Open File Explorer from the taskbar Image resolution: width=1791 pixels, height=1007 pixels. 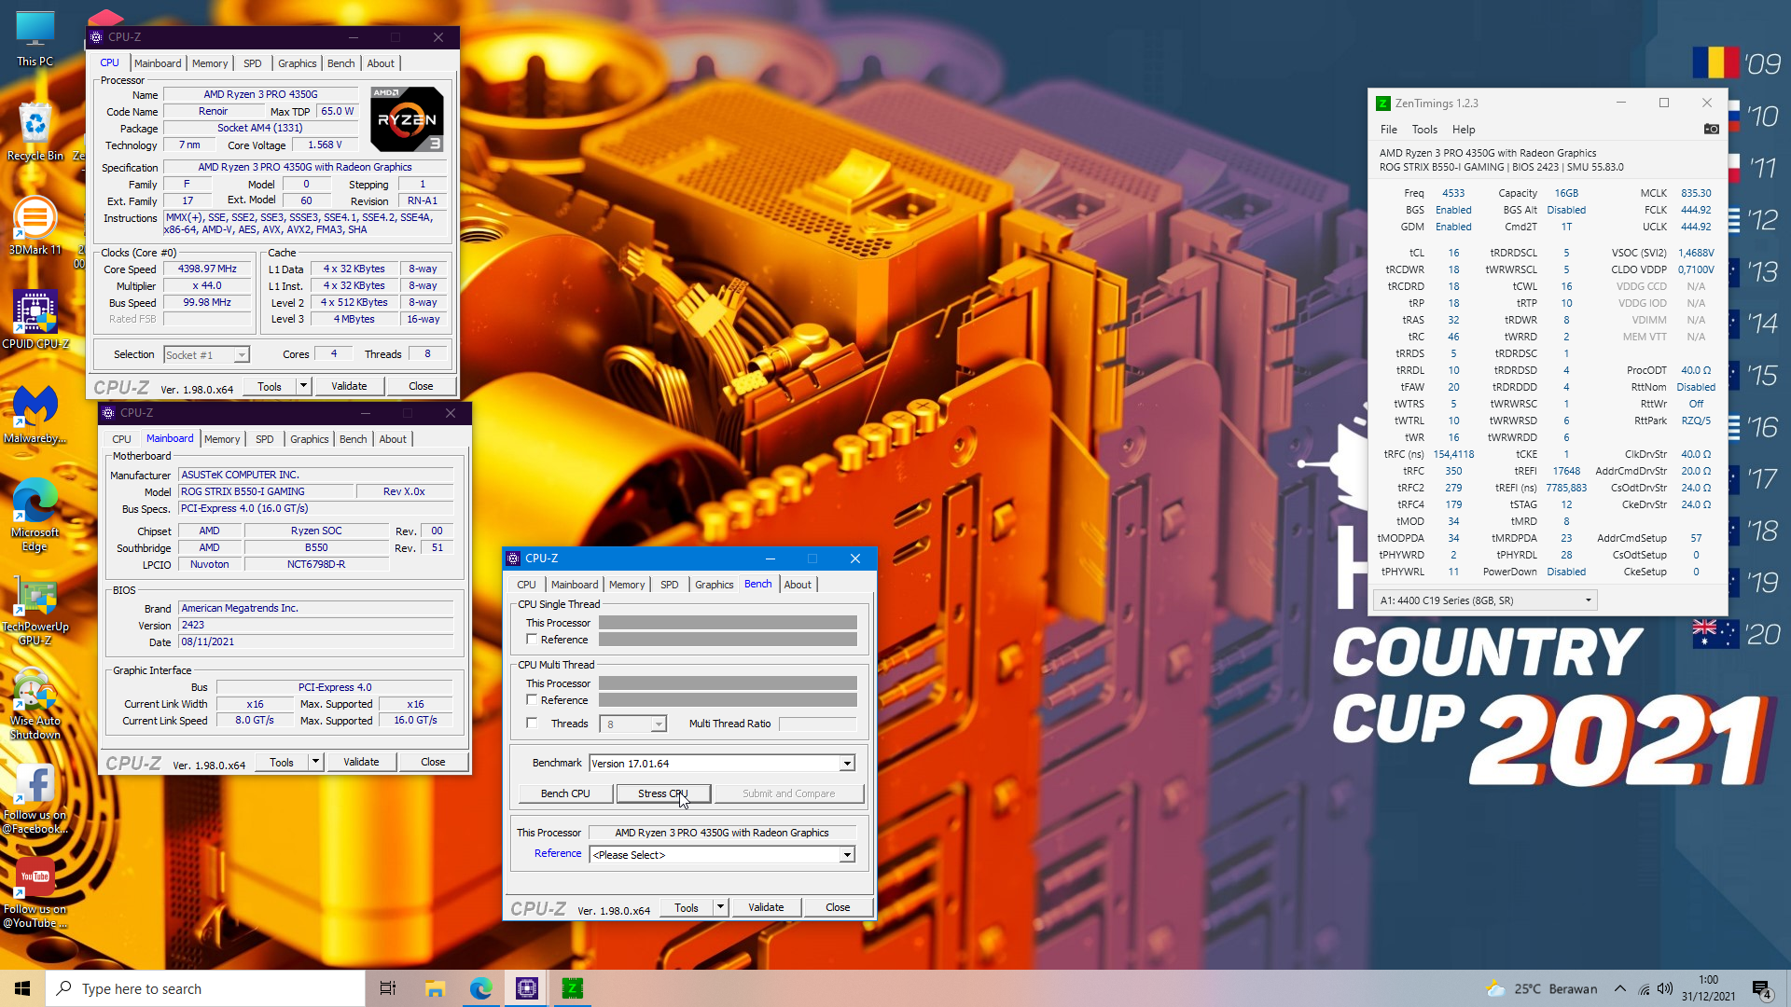tap(435, 988)
